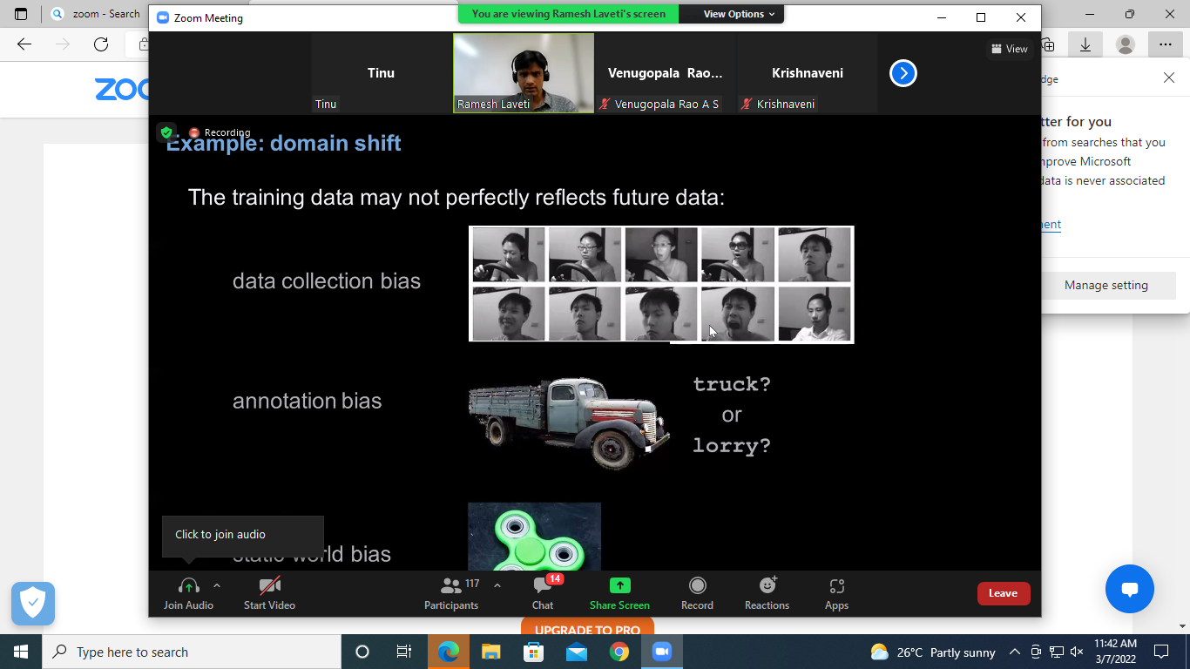Click Join Audio headphone icon

click(x=189, y=586)
